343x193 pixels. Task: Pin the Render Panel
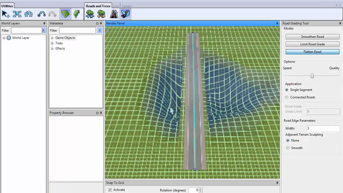277,23
